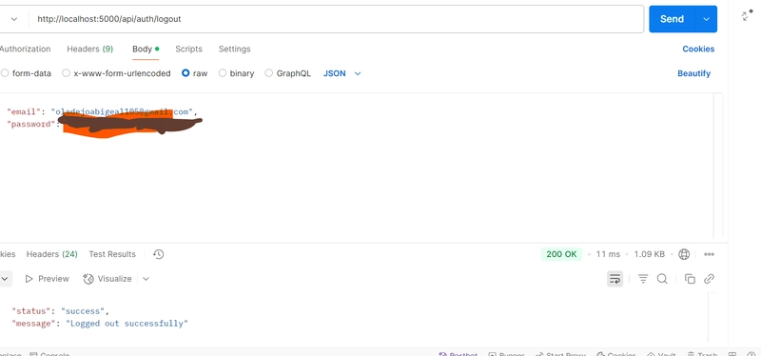
Task: Open the Send options dropdown arrow
Action: pos(706,19)
